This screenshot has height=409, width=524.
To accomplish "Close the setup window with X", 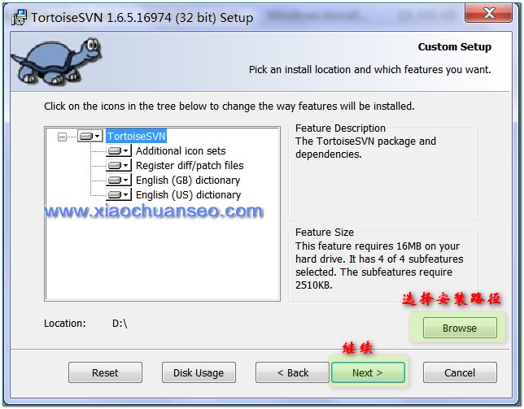I will pyautogui.click(x=488, y=13).
